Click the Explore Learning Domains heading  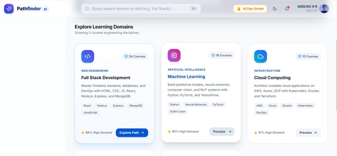coord(104,27)
